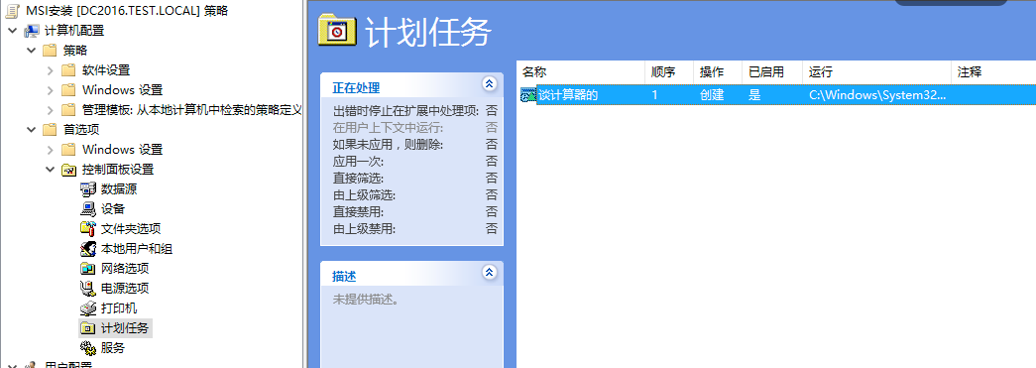Click the 网络选项 network icon
This screenshot has height=368, width=1036.
88,269
